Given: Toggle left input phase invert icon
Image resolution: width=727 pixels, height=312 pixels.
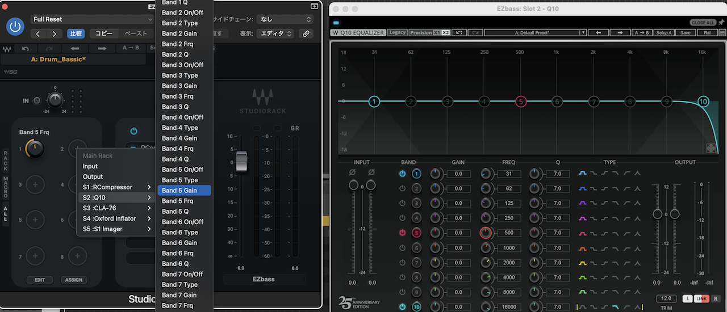Looking at the screenshot, I should tap(353, 172).
